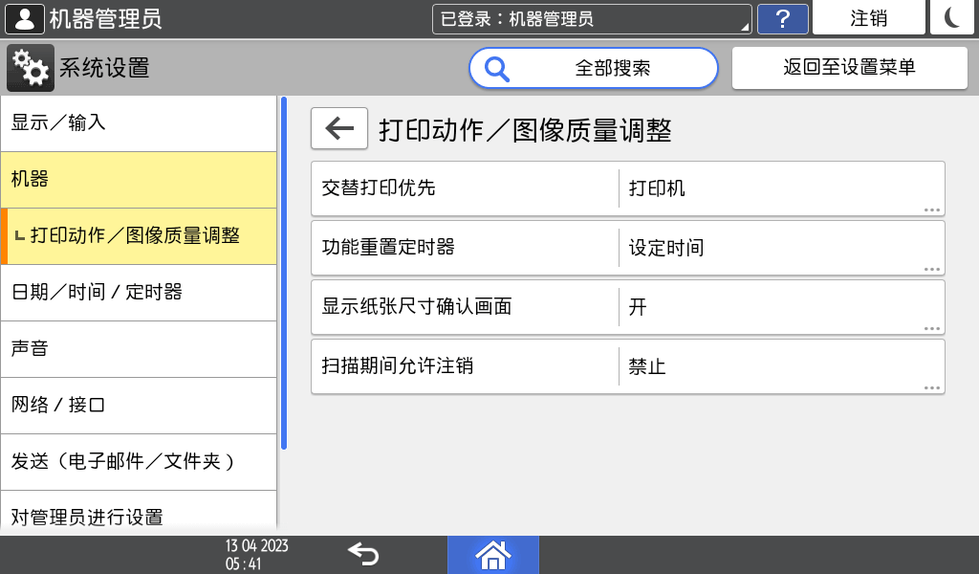Open 功能重置定时器 setting options
Viewport: 979px width, 574px height.
tap(628, 248)
